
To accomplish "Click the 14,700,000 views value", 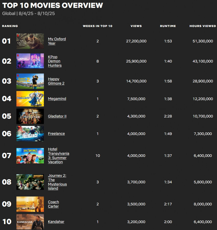I will coord(136,81).
